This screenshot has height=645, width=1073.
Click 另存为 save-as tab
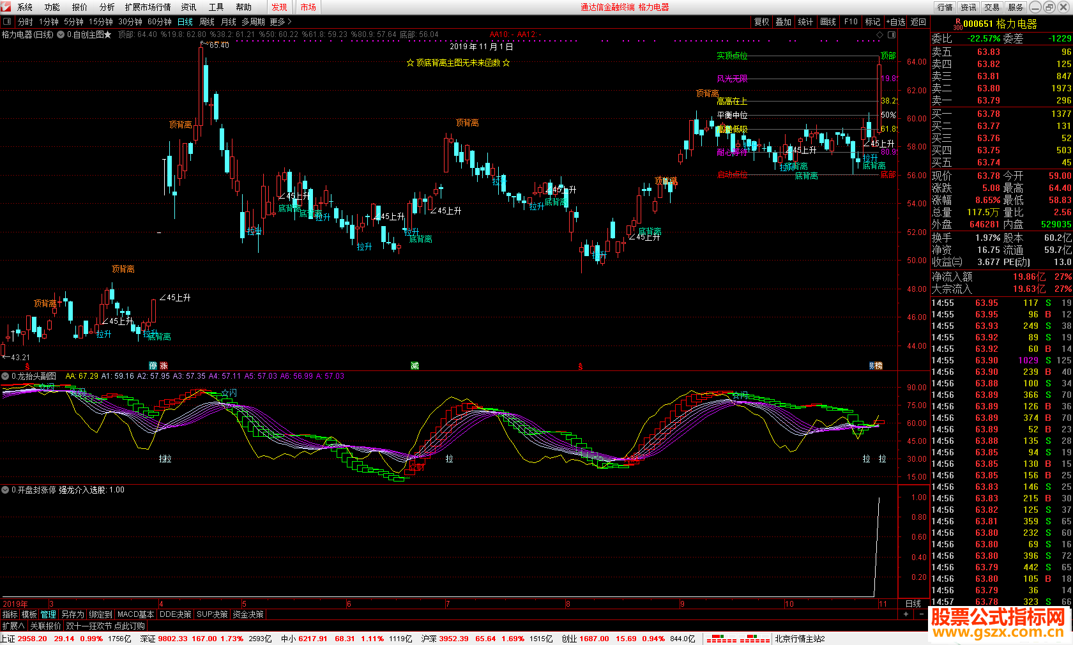tap(72, 614)
